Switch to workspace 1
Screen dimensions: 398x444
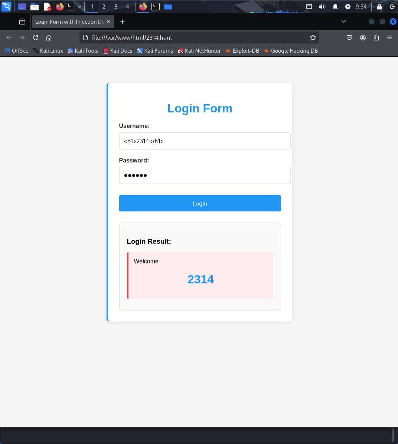[x=92, y=7]
